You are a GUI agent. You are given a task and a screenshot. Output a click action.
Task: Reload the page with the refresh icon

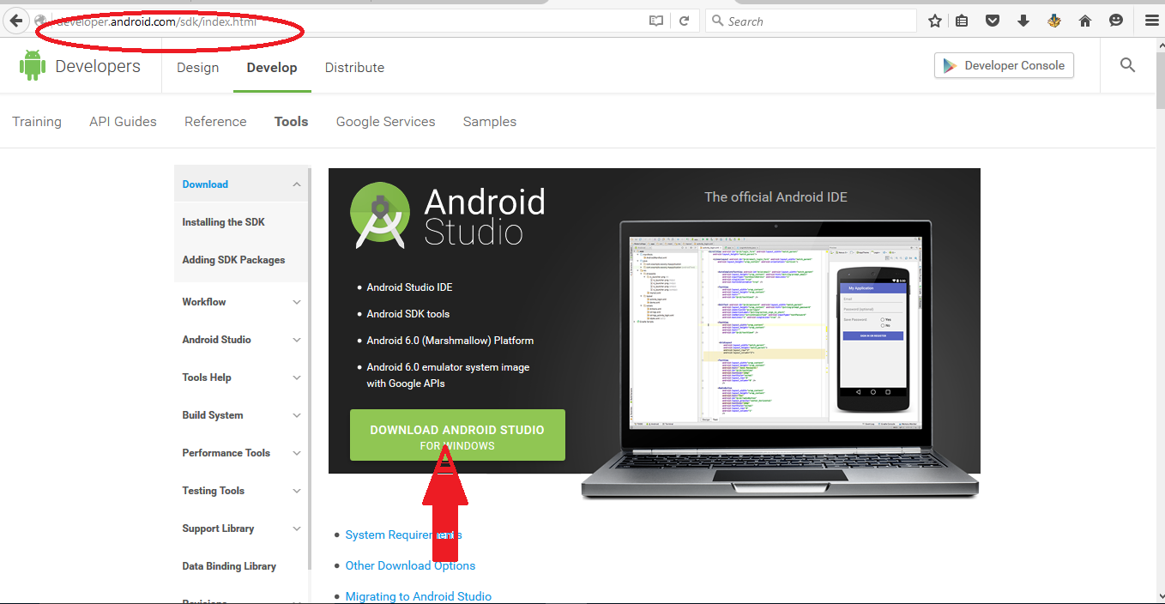click(x=684, y=21)
